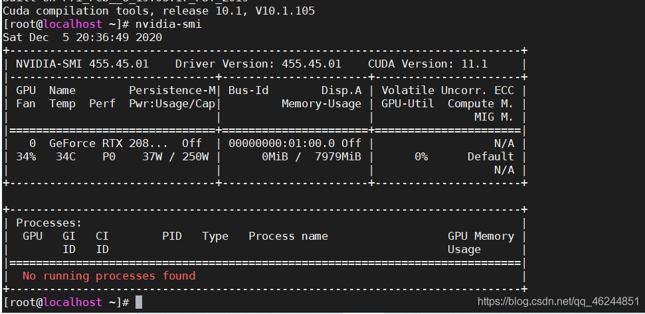The image size is (645, 314).
Task: Click the Bus-Id column header
Action: (x=248, y=90)
